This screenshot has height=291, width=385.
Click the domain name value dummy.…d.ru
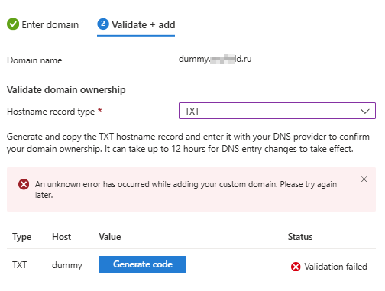click(215, 59)
